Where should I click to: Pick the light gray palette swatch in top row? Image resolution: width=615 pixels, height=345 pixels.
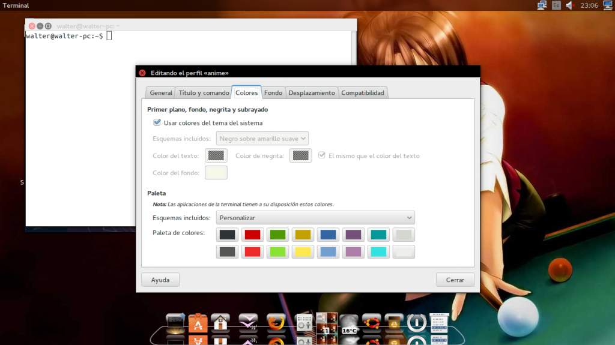pyautogui.click(x=404, y=235)
